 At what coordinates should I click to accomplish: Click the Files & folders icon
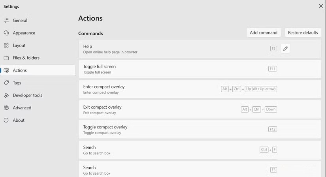pyautogui.click(x=6, y=58)
